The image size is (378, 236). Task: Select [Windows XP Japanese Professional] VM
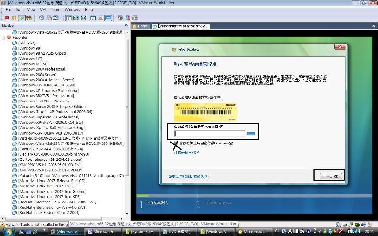(x=49, y=91)
